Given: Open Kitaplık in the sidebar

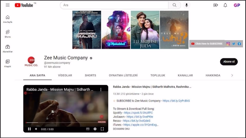Looking at the screenshot, I should coord(7,63).
